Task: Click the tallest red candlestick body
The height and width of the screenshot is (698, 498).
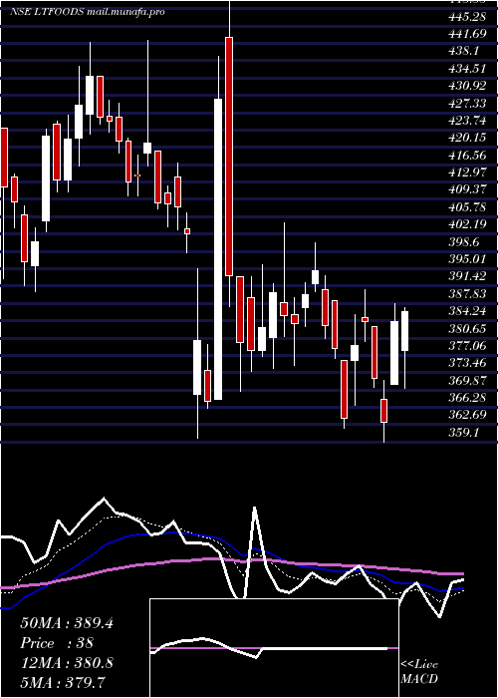Action: click(x=229, y=157)
